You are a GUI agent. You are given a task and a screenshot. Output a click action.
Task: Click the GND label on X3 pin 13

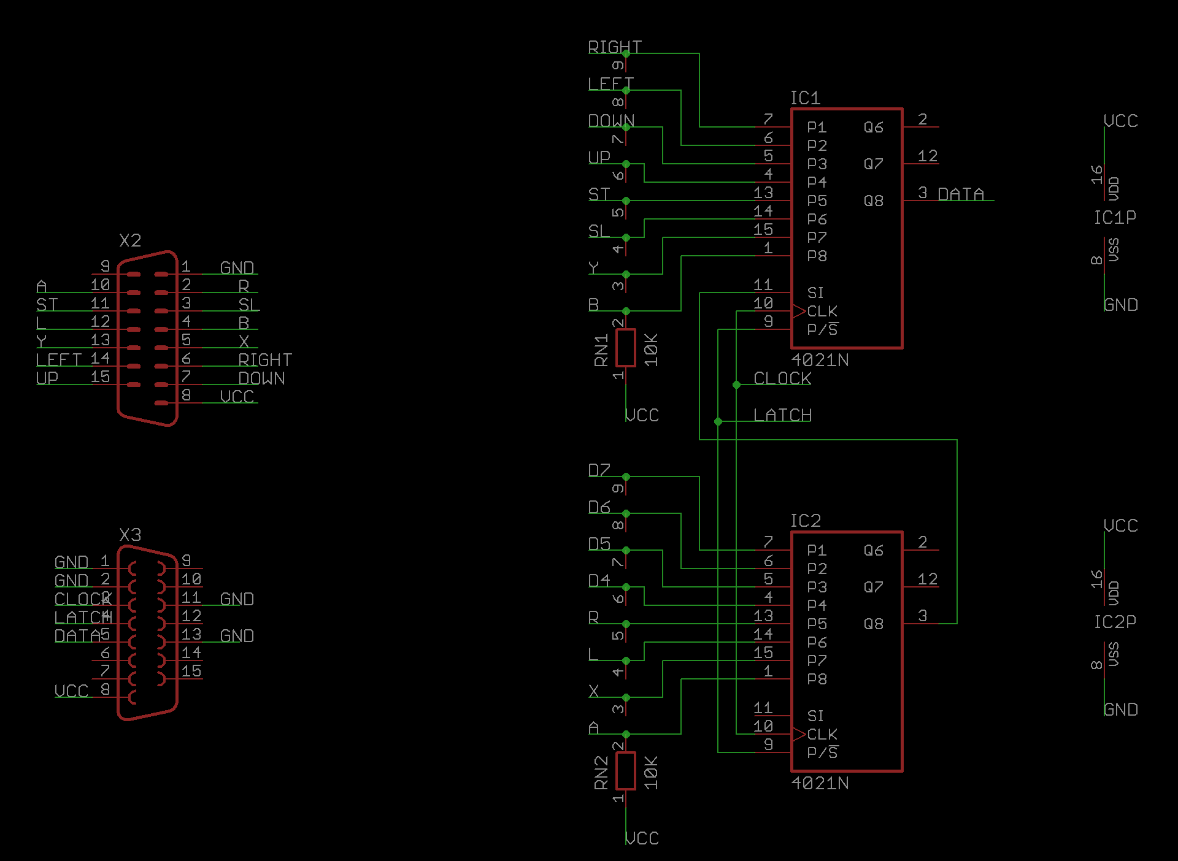[237, 636]
